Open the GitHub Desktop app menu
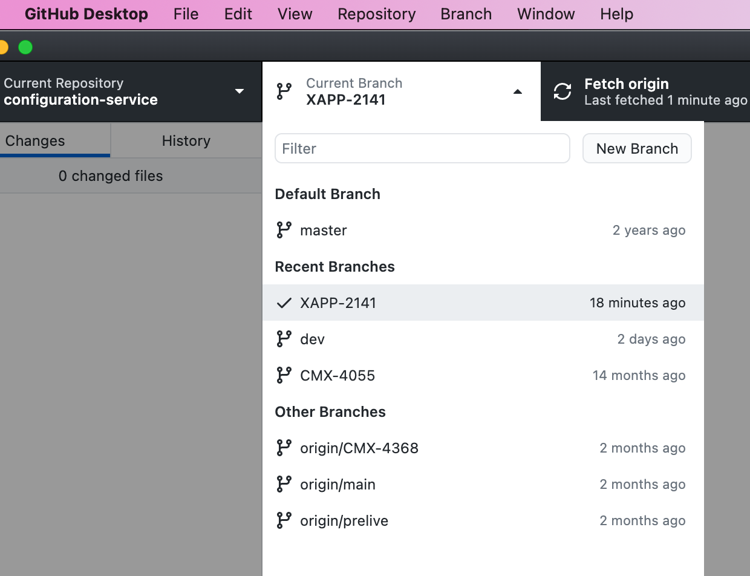Viewport: 750px width, 576px height. [x=86, y=14]
